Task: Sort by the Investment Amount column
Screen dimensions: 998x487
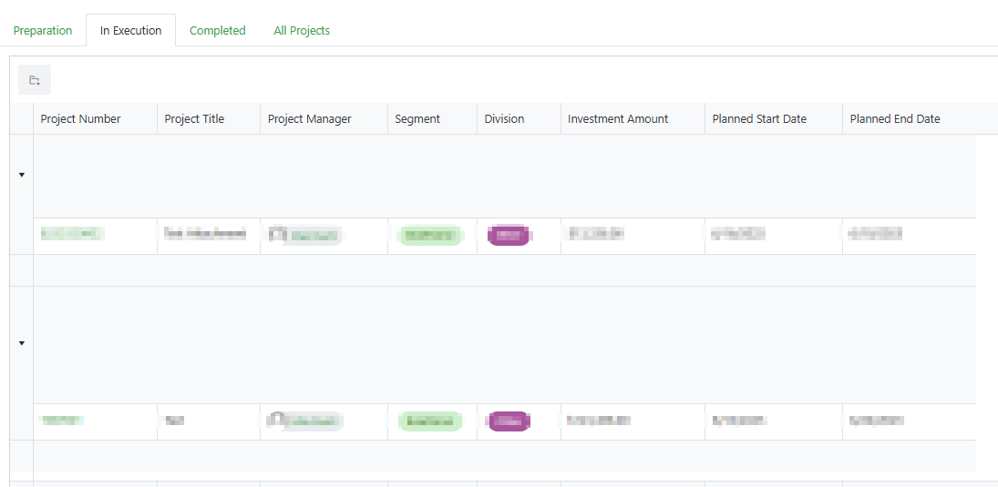Action: (618, 118)
